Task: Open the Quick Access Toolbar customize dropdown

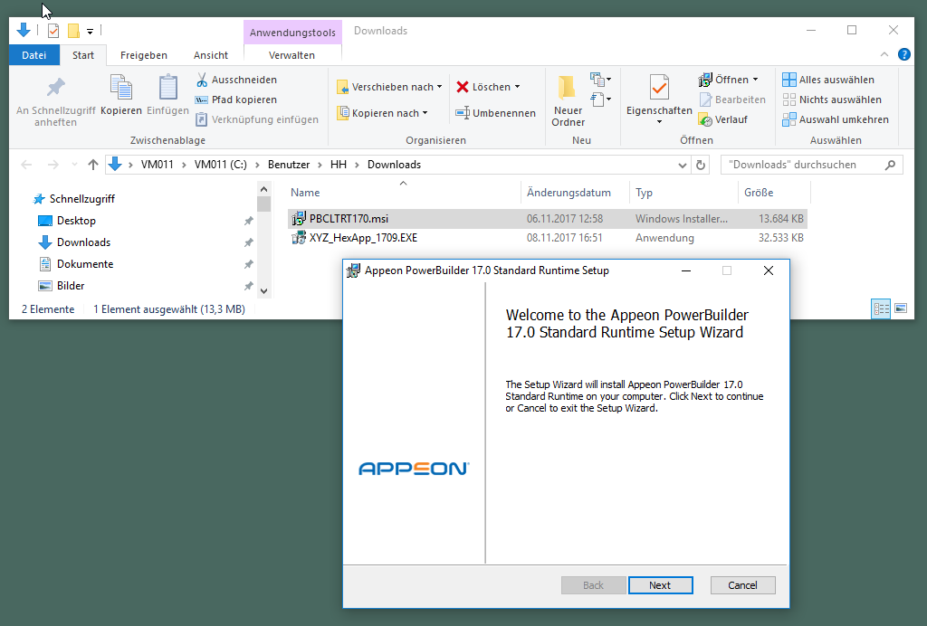Action: [x=90, y=31]
